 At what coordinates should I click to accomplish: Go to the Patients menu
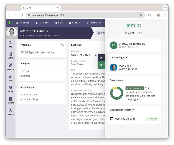[x=42, y=23]
